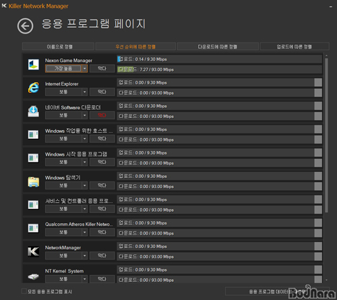Image resolution: width=337 pixels, height=300 pixels.
Task: Block NT Kernel System with 막다 button
Action: [x=102, y=279]
